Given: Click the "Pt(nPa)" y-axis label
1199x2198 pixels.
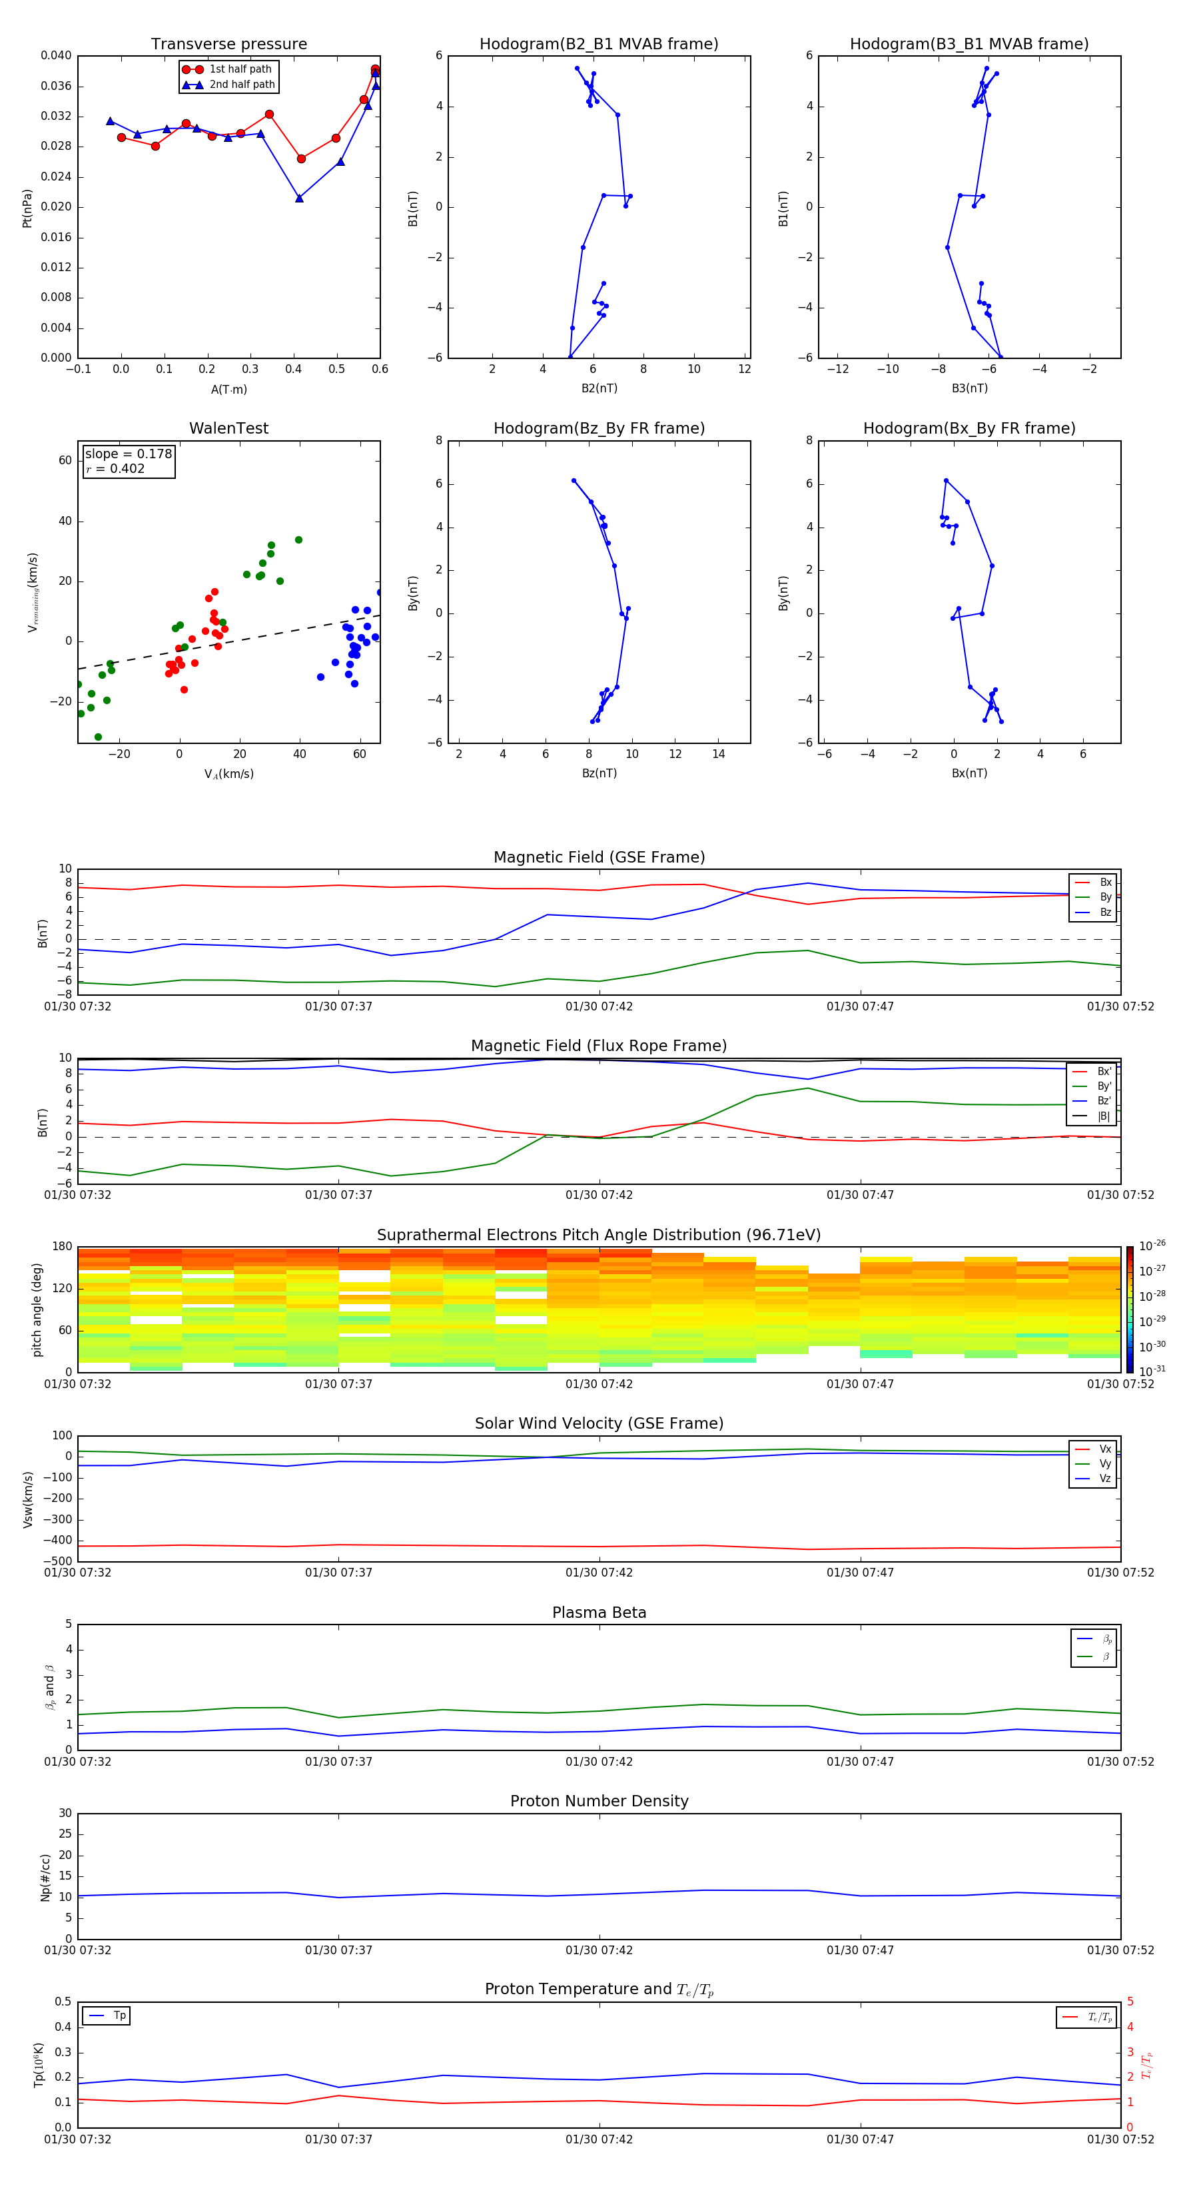Looking at the screenshot, I should [27, 207].
